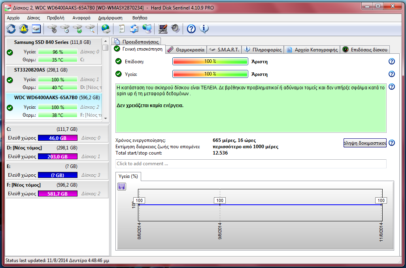Click the disk with clock test icon
The height and width of the screenshot is (268, 406).
(65, 29)
